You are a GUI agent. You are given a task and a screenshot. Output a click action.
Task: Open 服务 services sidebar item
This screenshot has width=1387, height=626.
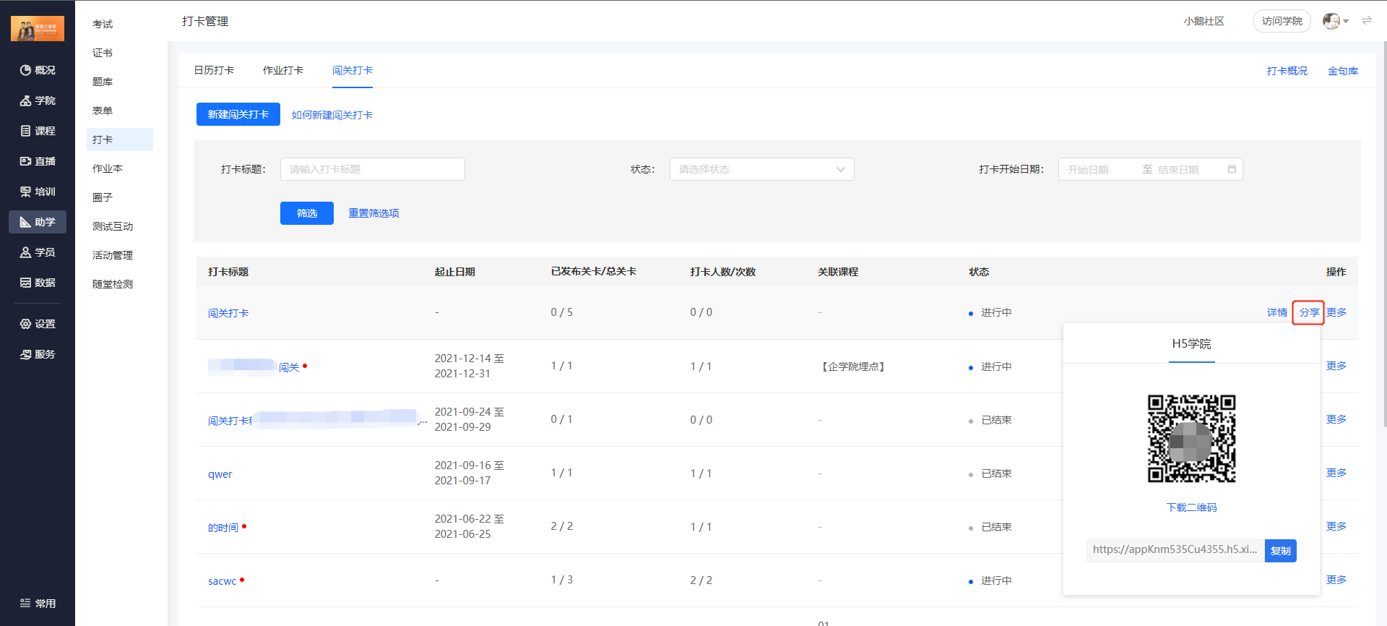click(x=38, y=354)
